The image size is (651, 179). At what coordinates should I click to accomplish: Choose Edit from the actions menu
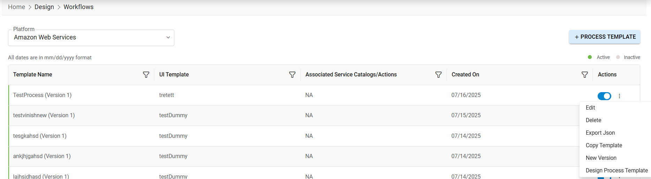pos(590,108)
